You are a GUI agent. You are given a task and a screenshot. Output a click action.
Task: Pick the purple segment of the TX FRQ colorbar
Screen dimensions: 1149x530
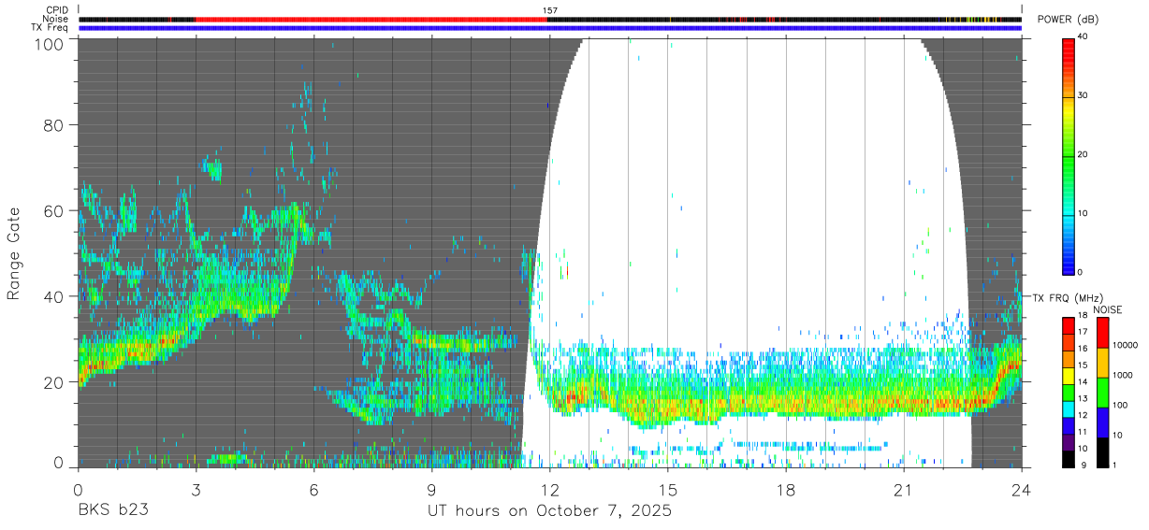(x=1069, y=443)
